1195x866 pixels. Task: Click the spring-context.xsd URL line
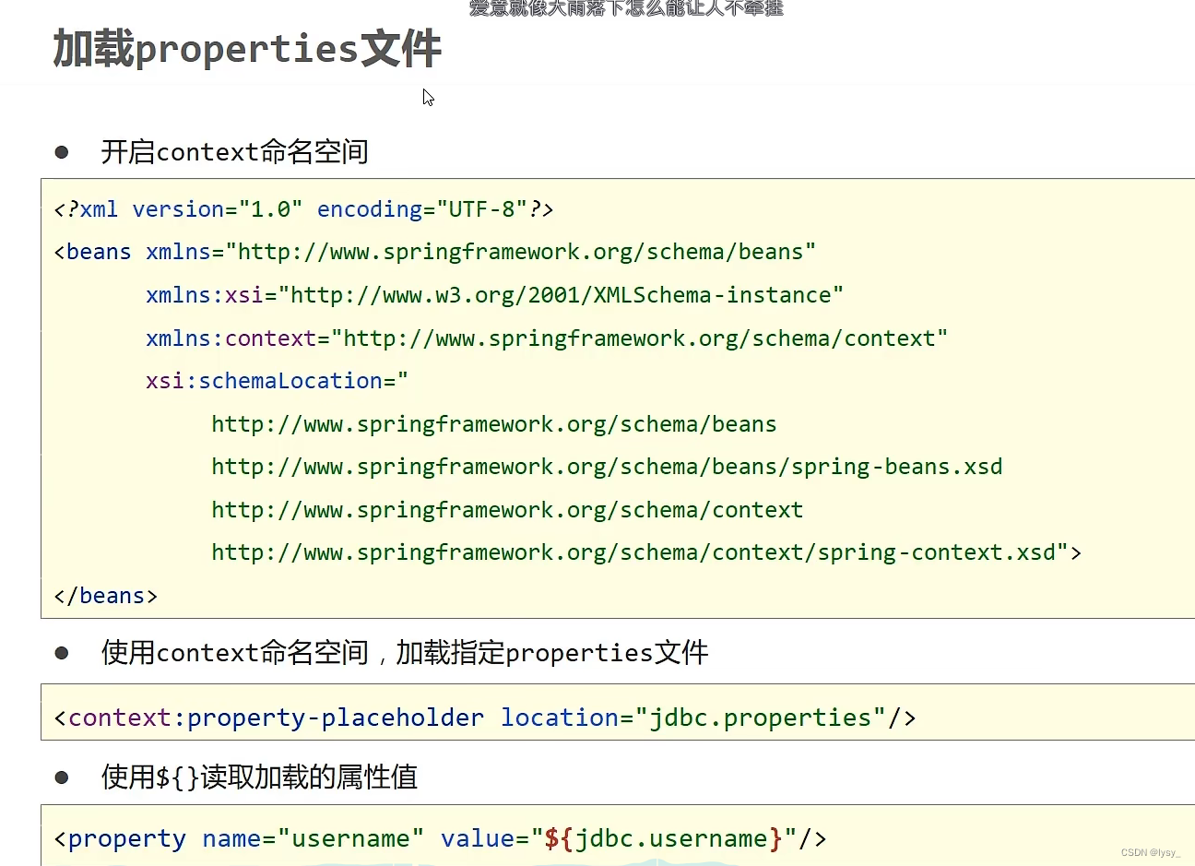point(646,553)
